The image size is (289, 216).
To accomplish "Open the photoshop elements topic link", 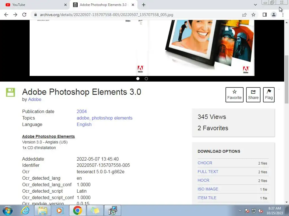I will (x=112, y=118).
